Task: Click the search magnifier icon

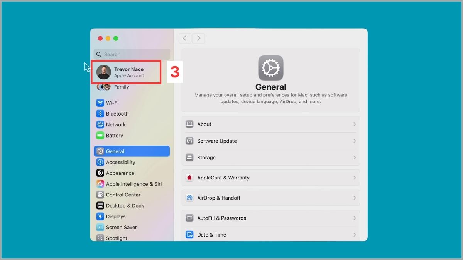Action: [99, 54]
